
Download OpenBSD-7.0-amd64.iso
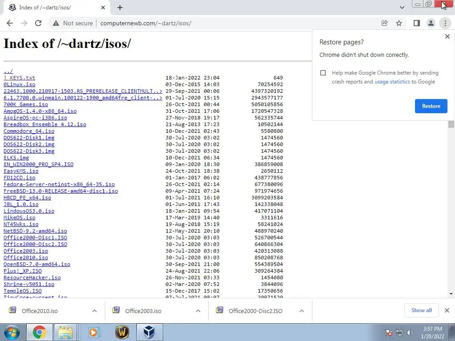tap(37, 264)
